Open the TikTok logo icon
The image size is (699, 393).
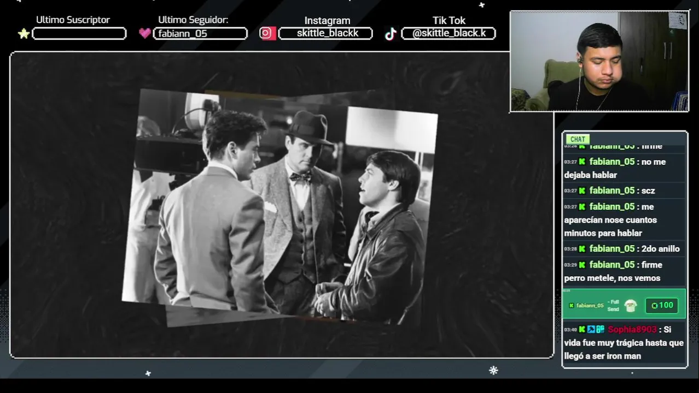(390, 34)
